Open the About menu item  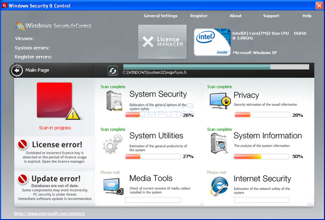pos(235,16)
